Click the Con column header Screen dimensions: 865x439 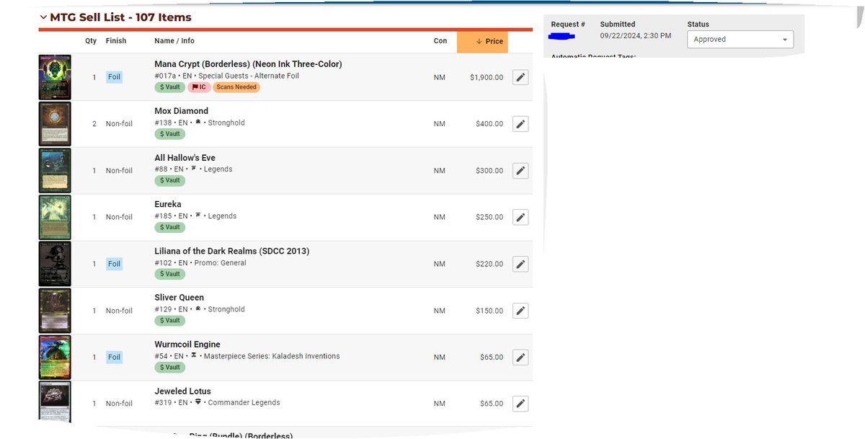[x=440, y=41]
